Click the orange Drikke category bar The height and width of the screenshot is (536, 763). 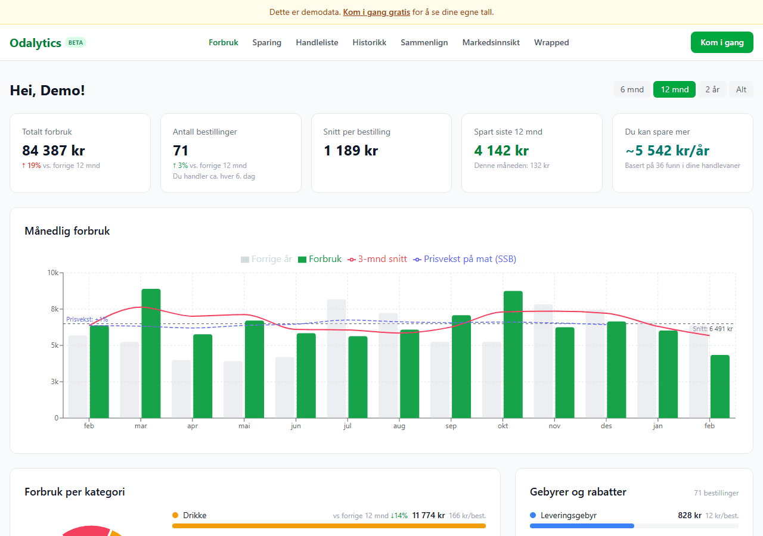[x=328, y=526]
